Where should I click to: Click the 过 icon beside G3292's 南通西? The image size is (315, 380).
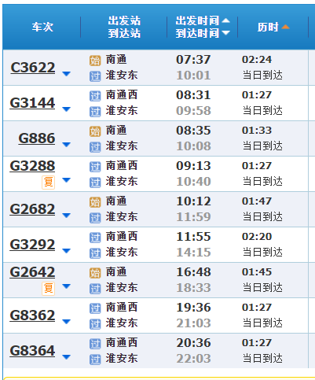tap(95, 238)
